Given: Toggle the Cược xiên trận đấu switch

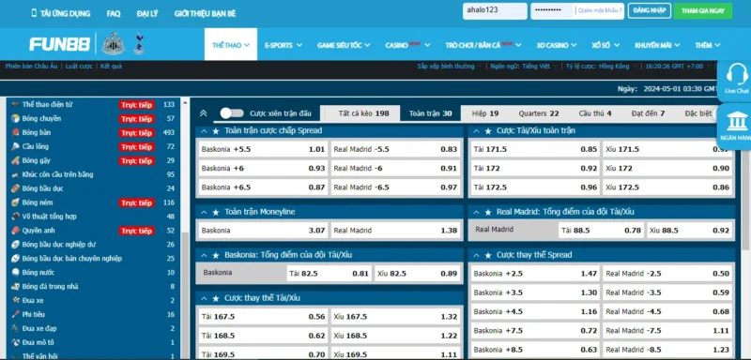Looking at the screenshot, I should [x=232, y=113].
